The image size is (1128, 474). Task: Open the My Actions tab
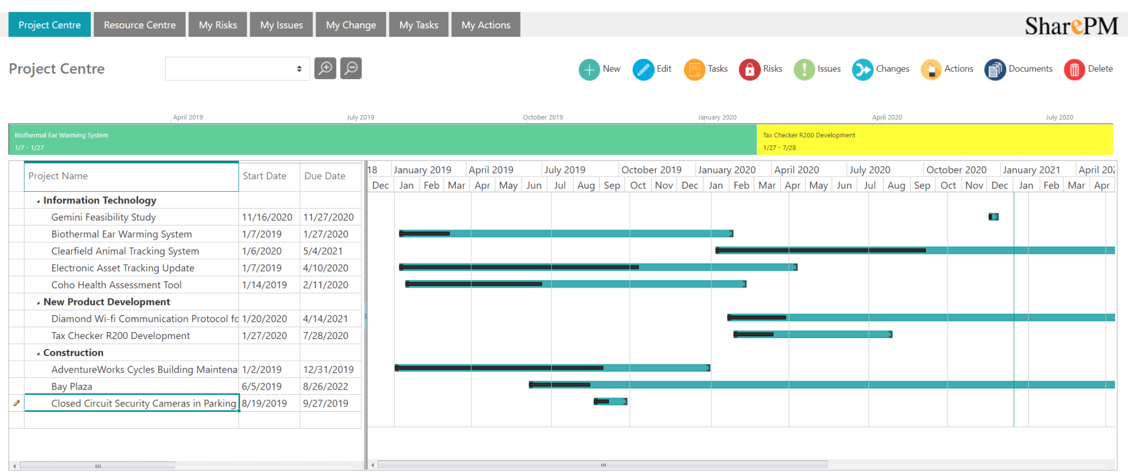point(486,25)
